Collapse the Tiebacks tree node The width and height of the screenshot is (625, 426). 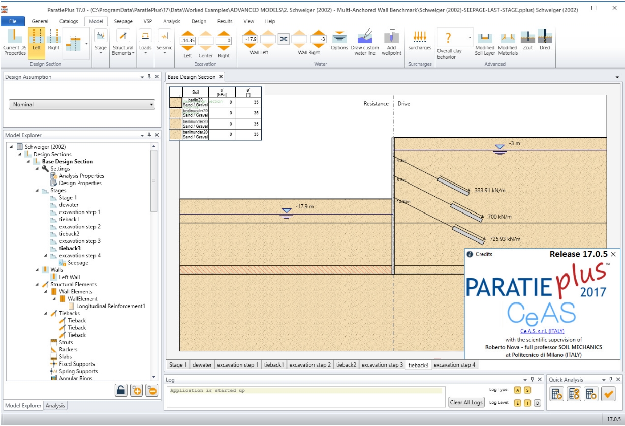point(46,314)
